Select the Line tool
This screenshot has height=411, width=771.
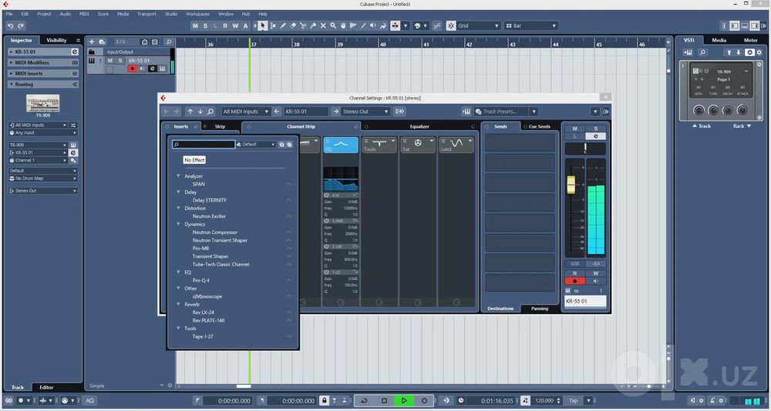click(x=363, y=25)
